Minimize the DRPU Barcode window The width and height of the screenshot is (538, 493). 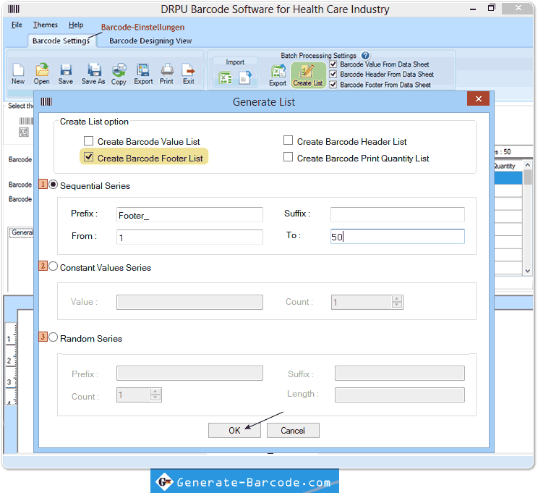tap(473, 9)
